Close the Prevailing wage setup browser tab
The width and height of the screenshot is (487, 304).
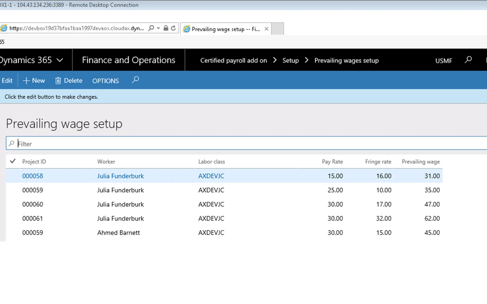point(266,29)
